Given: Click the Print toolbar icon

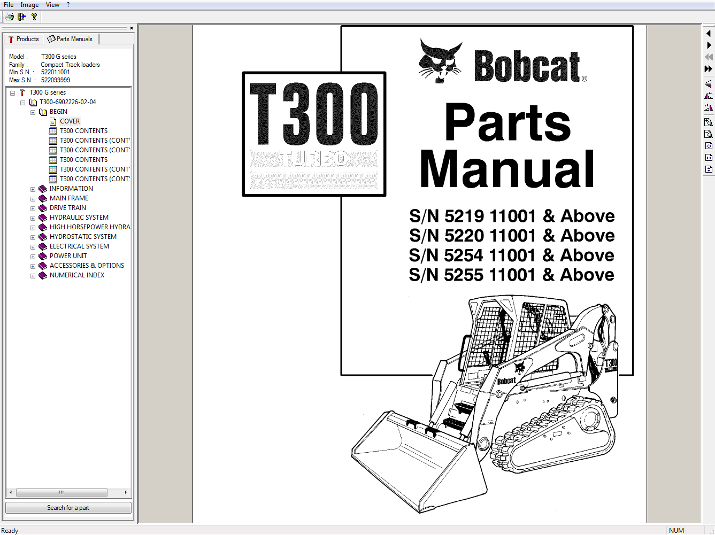Looking at the screenshot, I should pyautogui.click(x=9, y=17).
